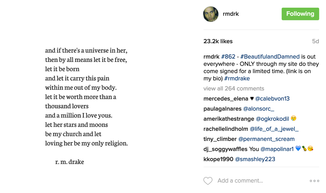
Task: Open the #862 hashtag link
Action: point(228,57)
